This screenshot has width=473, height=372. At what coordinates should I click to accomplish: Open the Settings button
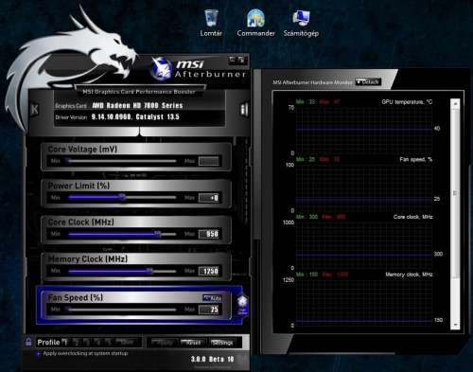(x=222, y=343)
